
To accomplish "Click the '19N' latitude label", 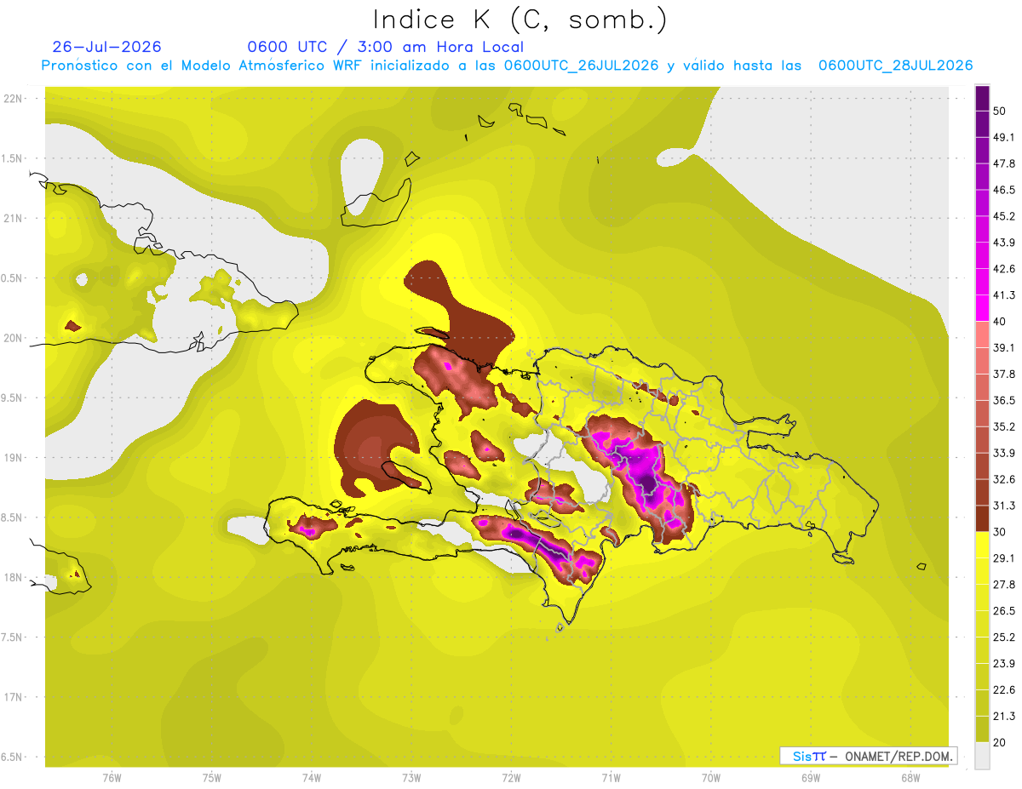I will pos(14,457).
